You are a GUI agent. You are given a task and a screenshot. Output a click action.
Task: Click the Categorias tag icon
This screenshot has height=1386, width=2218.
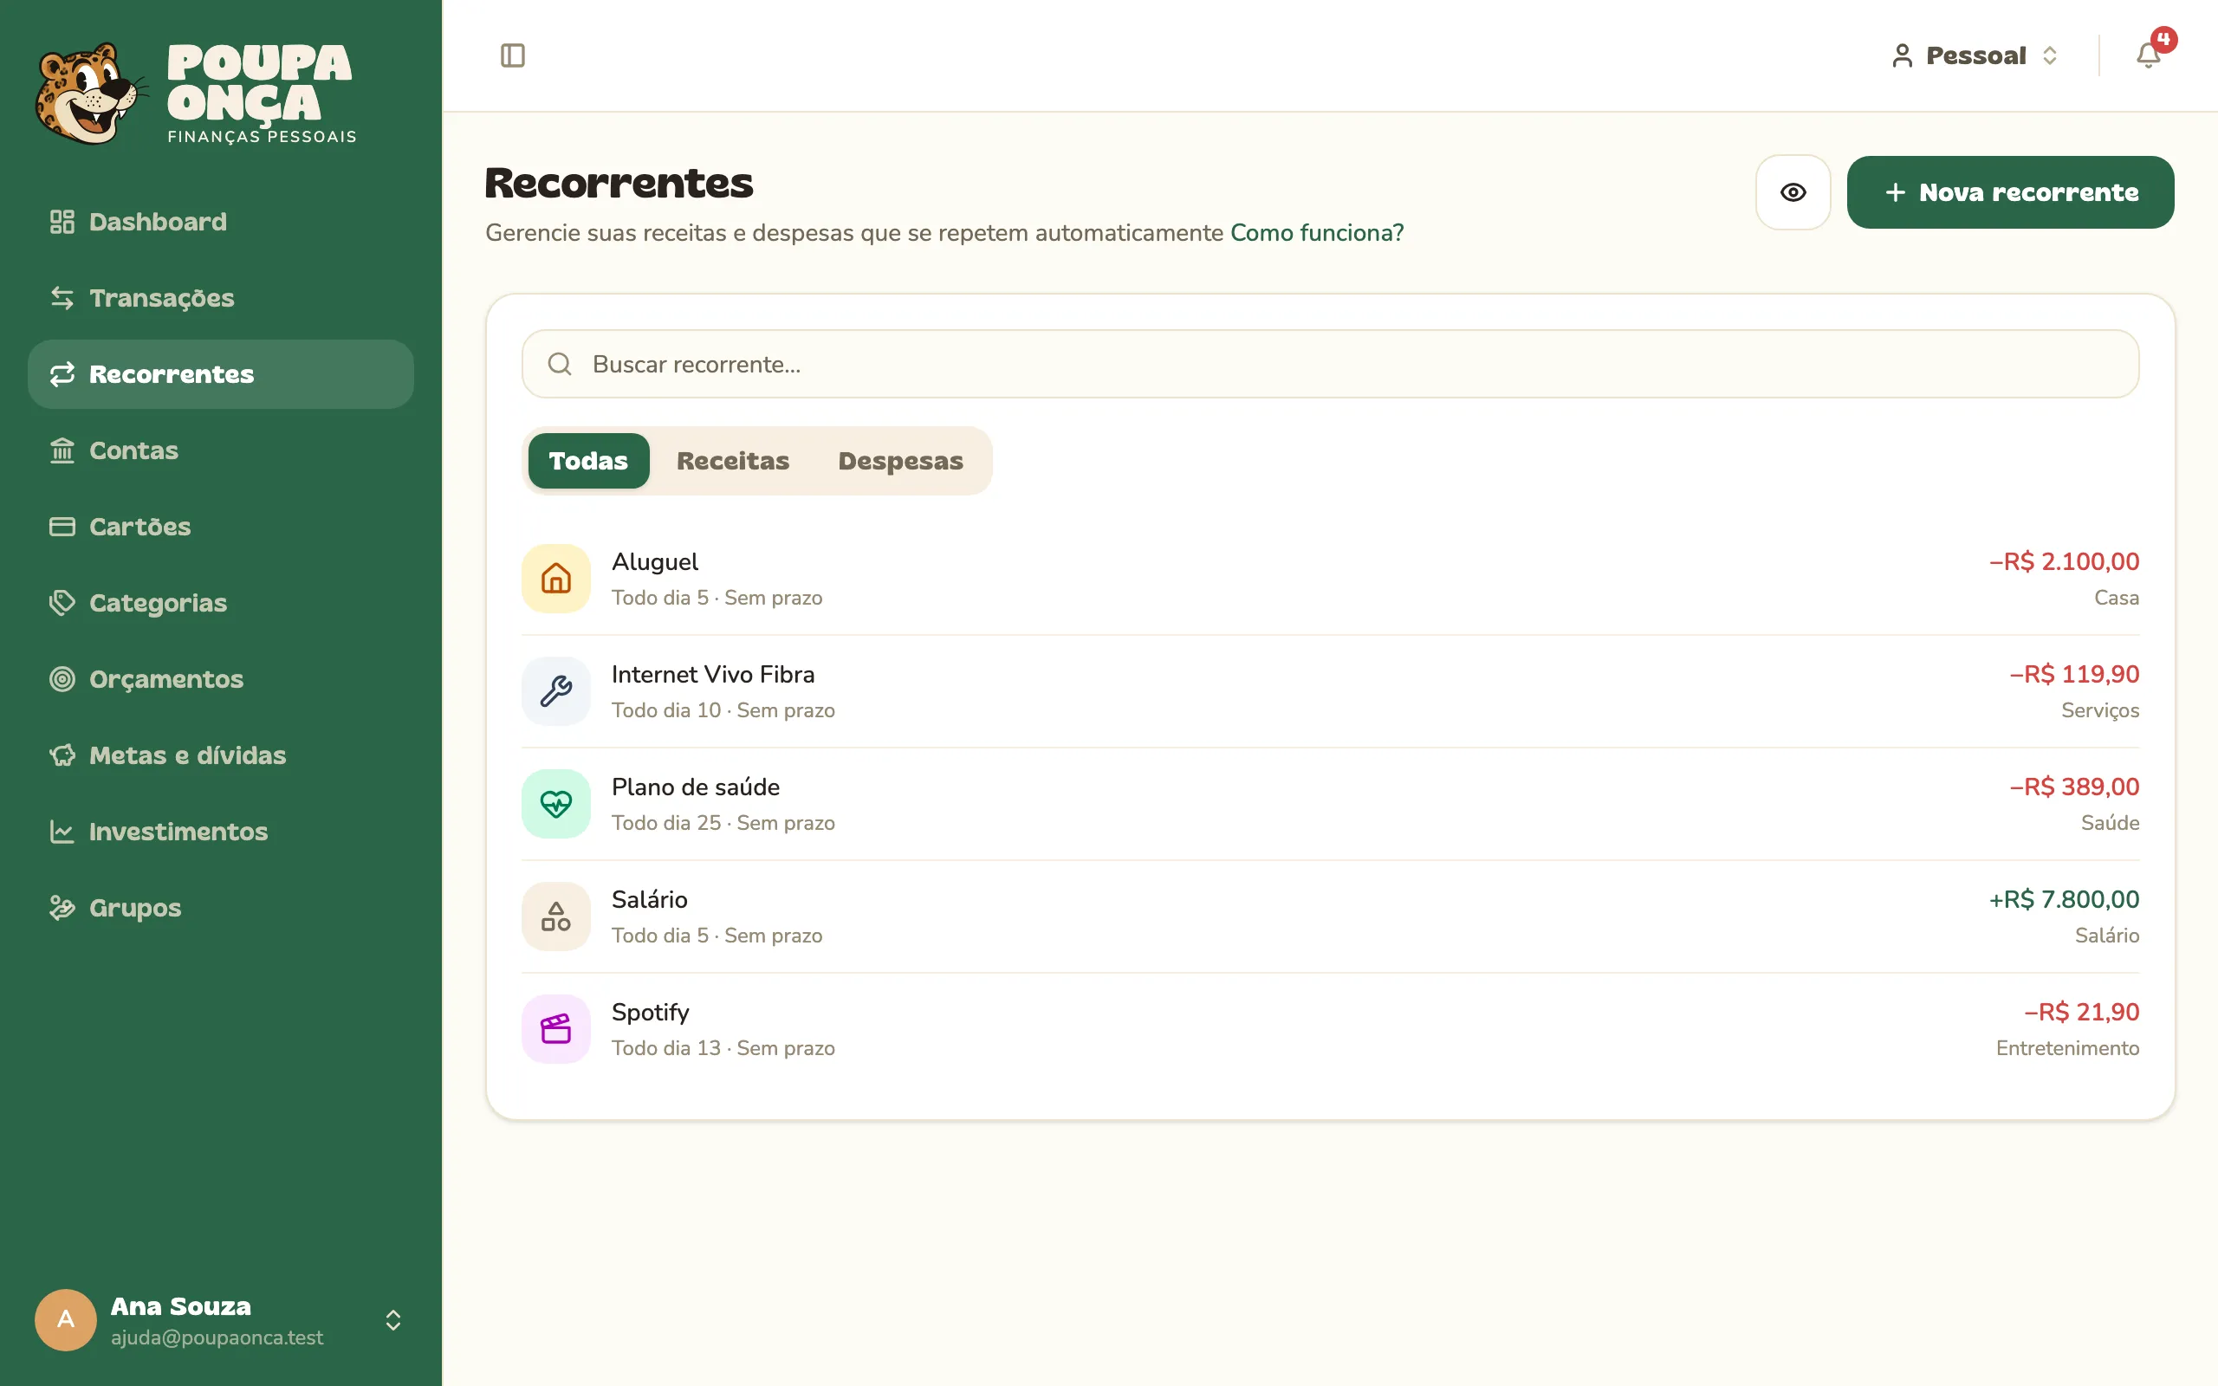point(62,602)
